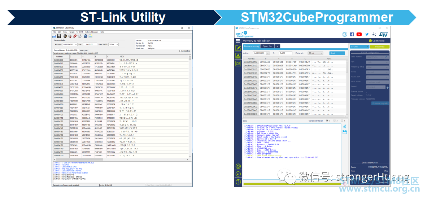Select Memory & File edition pencil icon
The image size is (423, 197).
pos(238,48)
